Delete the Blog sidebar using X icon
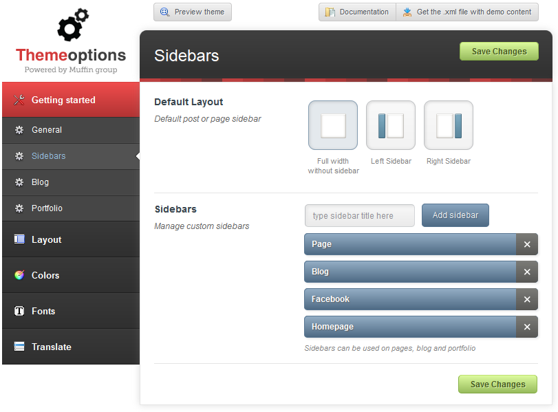 (x=527, y=272)
